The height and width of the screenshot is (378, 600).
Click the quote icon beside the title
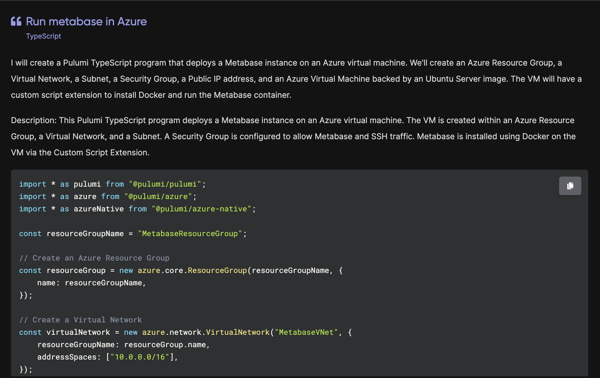tap(16, 21)
